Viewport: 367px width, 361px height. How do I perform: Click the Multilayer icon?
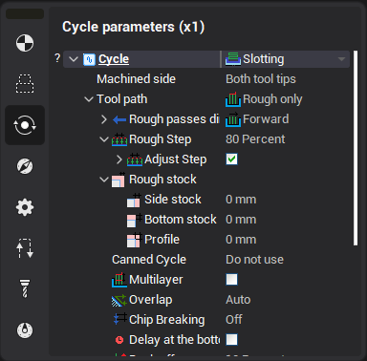point(119,280)
